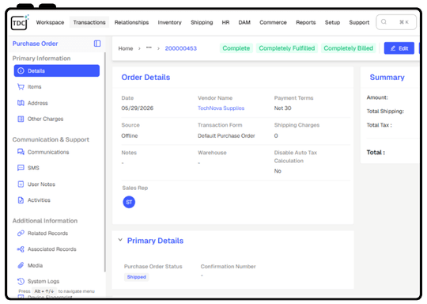
Task: Click the Offline source value
Action: pos(130,136)
